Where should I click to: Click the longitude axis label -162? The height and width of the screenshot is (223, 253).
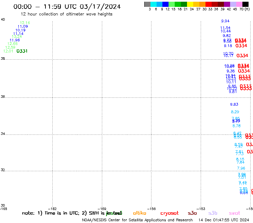(x=52, y=209)
